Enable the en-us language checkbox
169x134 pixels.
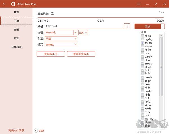coord(143,63)
